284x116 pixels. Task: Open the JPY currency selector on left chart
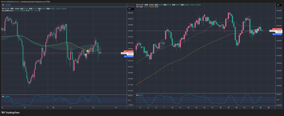[129, 9]
